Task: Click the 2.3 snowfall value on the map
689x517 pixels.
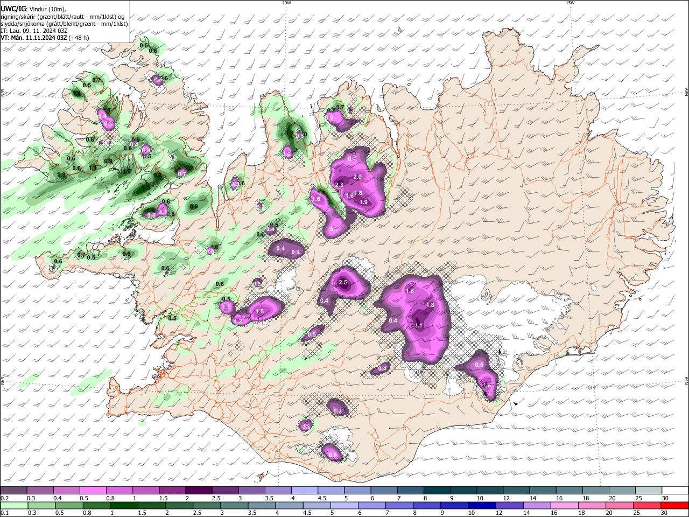Action: (339, 185)
